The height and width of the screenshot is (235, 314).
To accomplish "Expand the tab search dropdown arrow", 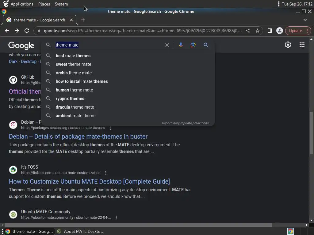I will click(x=305, y=20).
